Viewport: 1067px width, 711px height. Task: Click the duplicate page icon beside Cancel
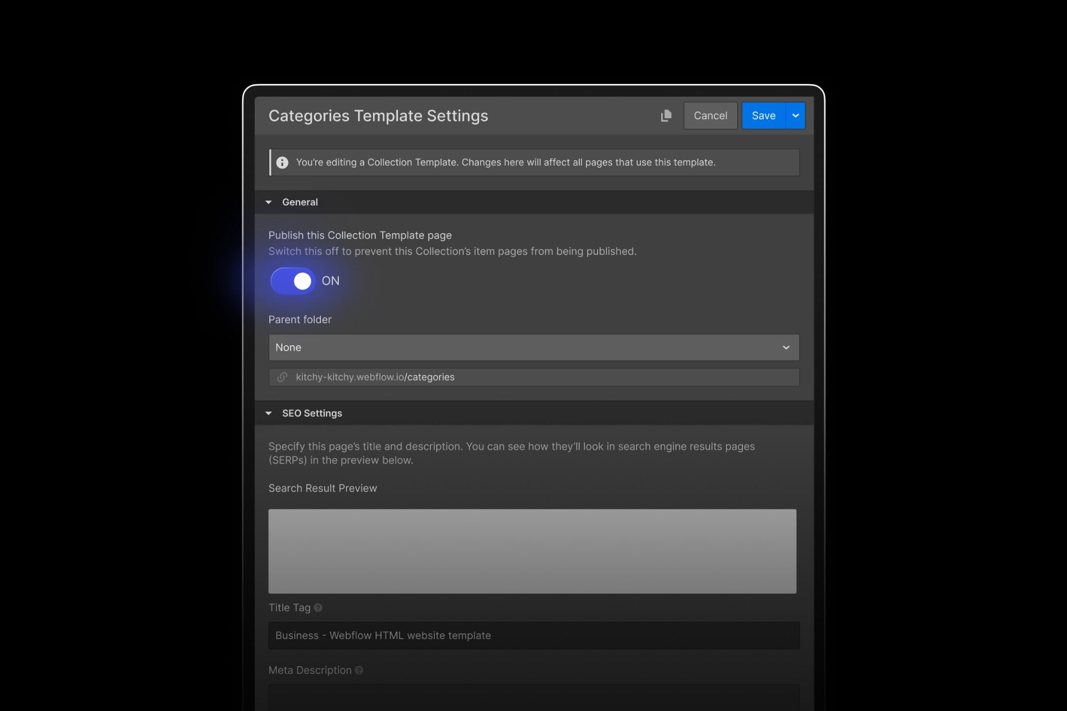666,116
